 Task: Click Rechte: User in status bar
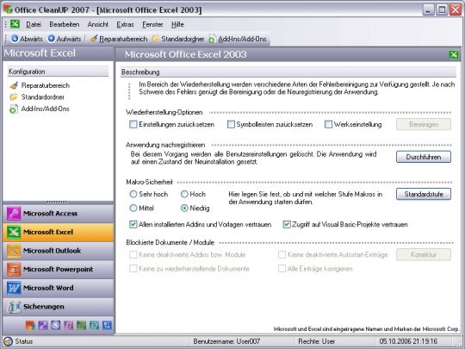(x=316, y=341)
